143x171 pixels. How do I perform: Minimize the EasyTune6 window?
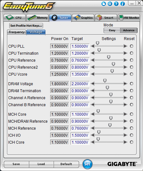coord(132,3)
